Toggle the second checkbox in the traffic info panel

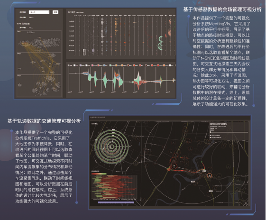point(211,137)
